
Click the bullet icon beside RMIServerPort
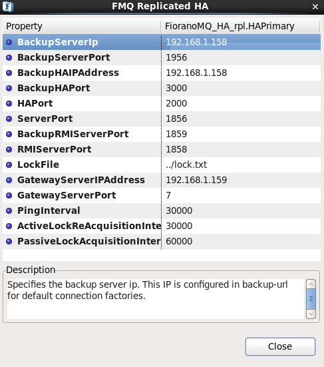[x=9, y=149]
